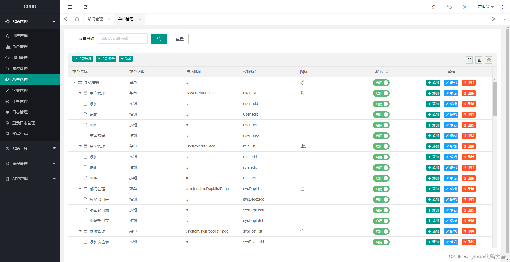The image size is (510, 262).
Task: Collapse the sidebar with the hamburger icon
Action: tap(70, 7)
